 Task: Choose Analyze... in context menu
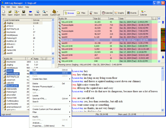tap(50, 123)
